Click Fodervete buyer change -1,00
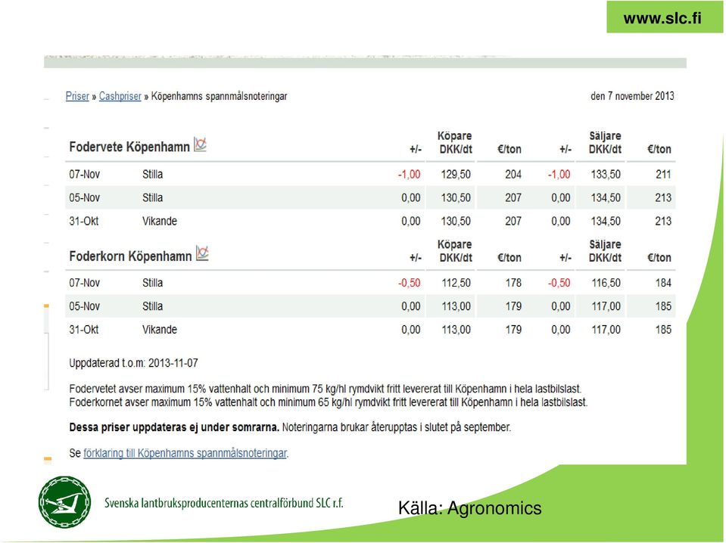 [410, 175]
